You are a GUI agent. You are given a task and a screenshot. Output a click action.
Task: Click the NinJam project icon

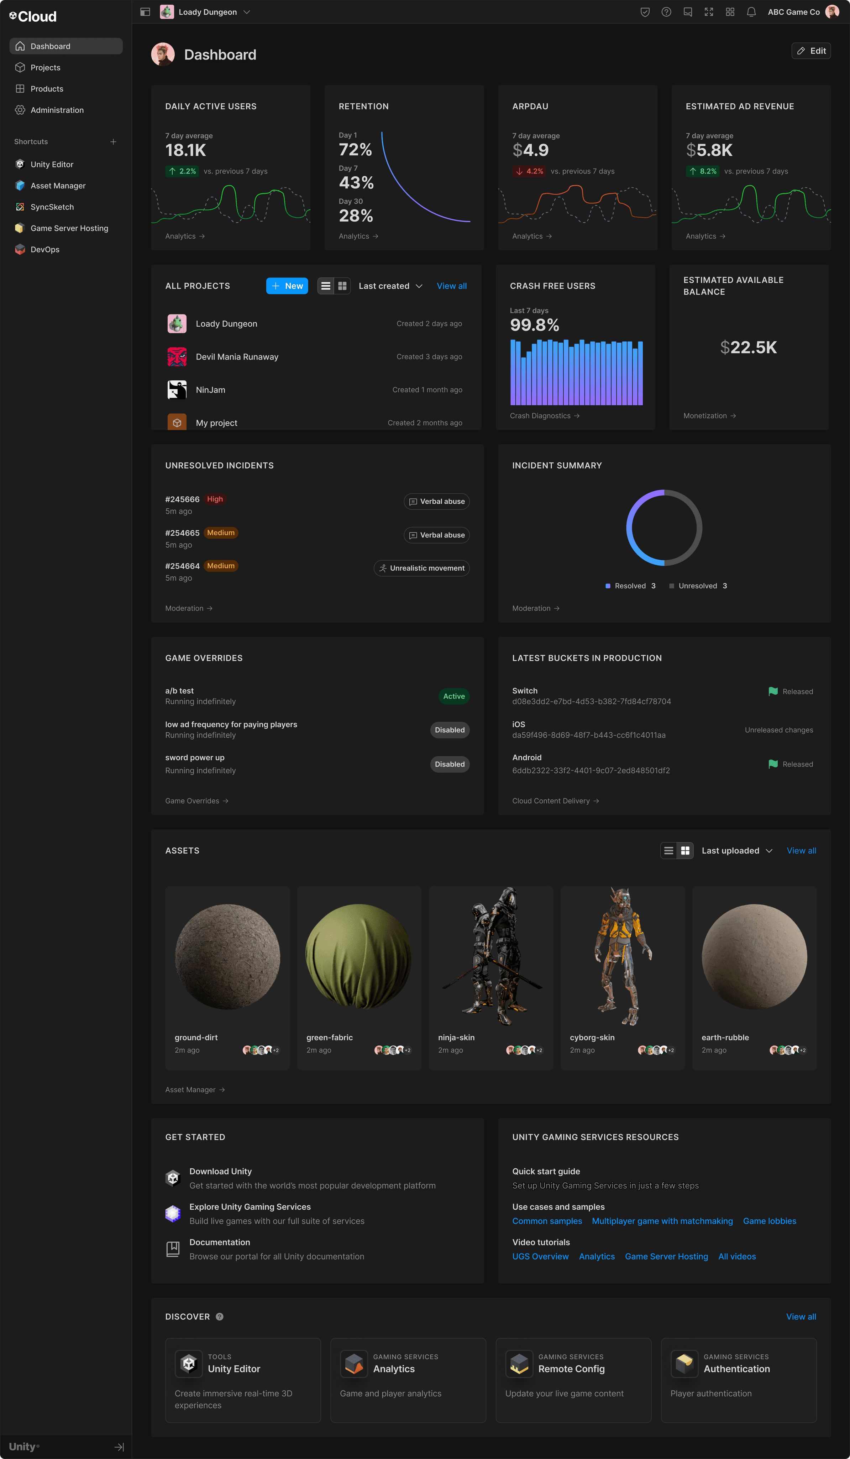pos(177,390)
